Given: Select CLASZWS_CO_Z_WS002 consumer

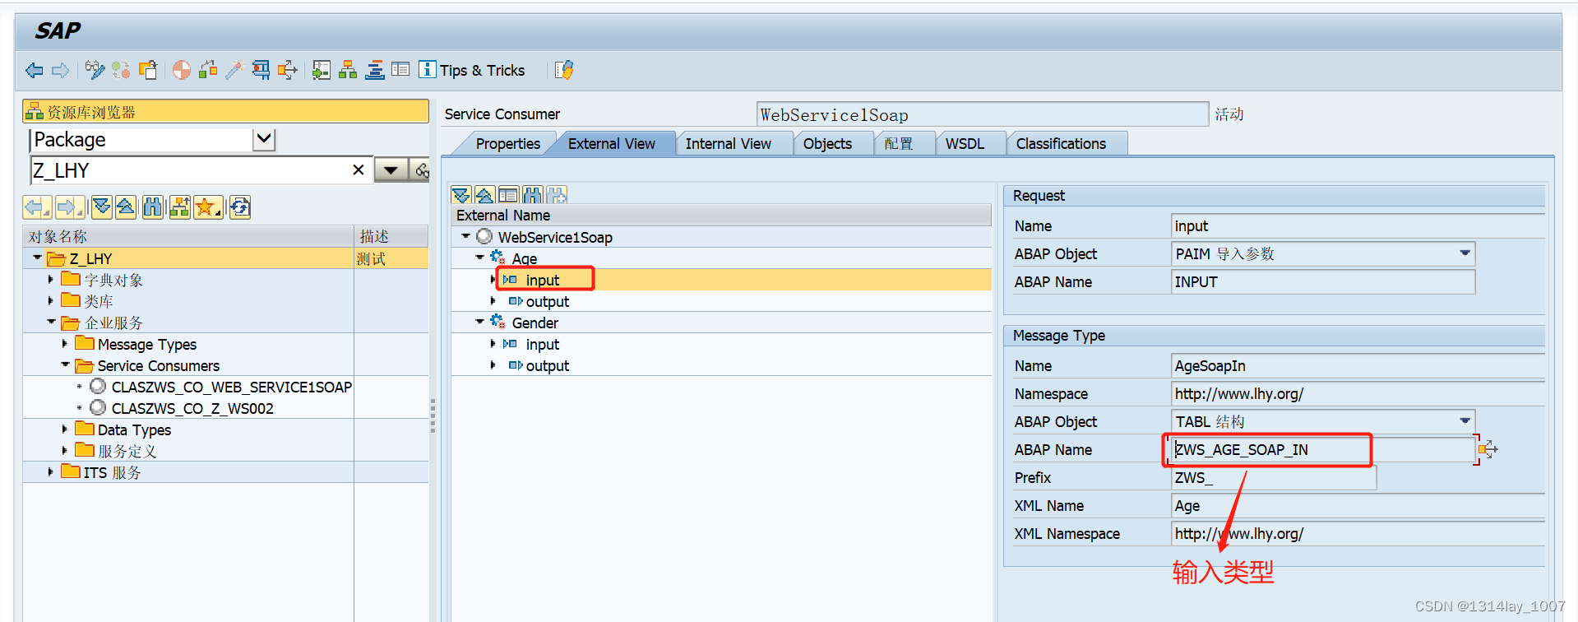Looking at the screenshot, I should click(192, 408).
